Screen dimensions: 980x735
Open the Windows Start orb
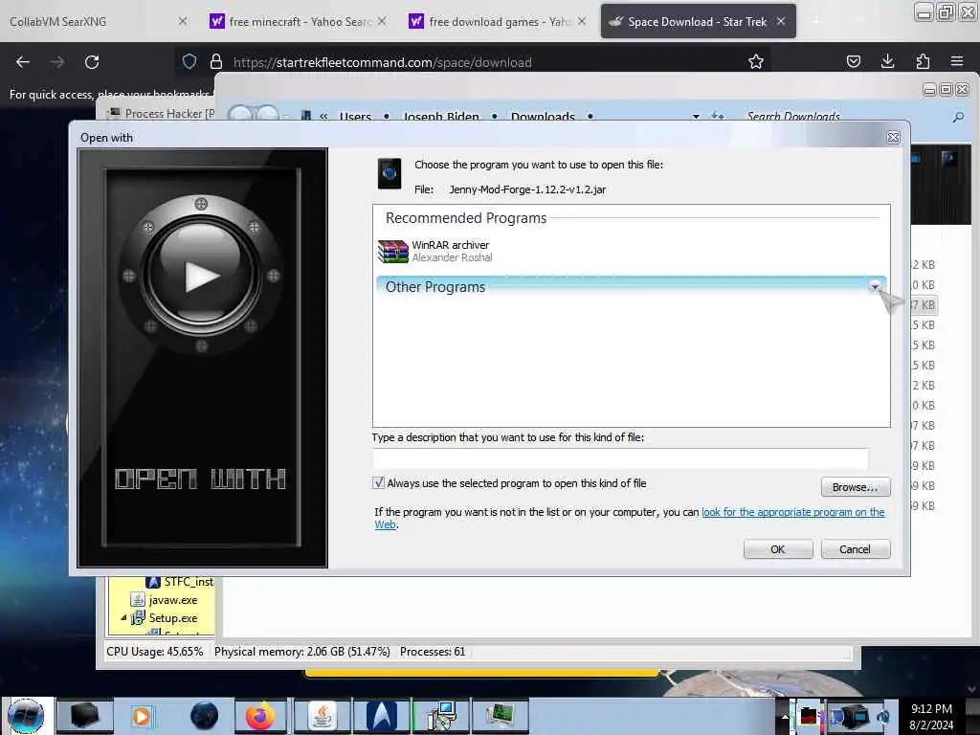pos(26,716)
